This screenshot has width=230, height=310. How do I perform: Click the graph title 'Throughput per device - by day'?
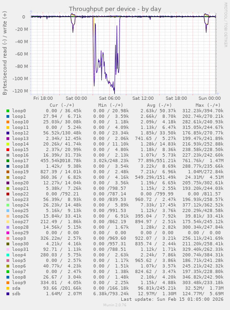[115, 9]
